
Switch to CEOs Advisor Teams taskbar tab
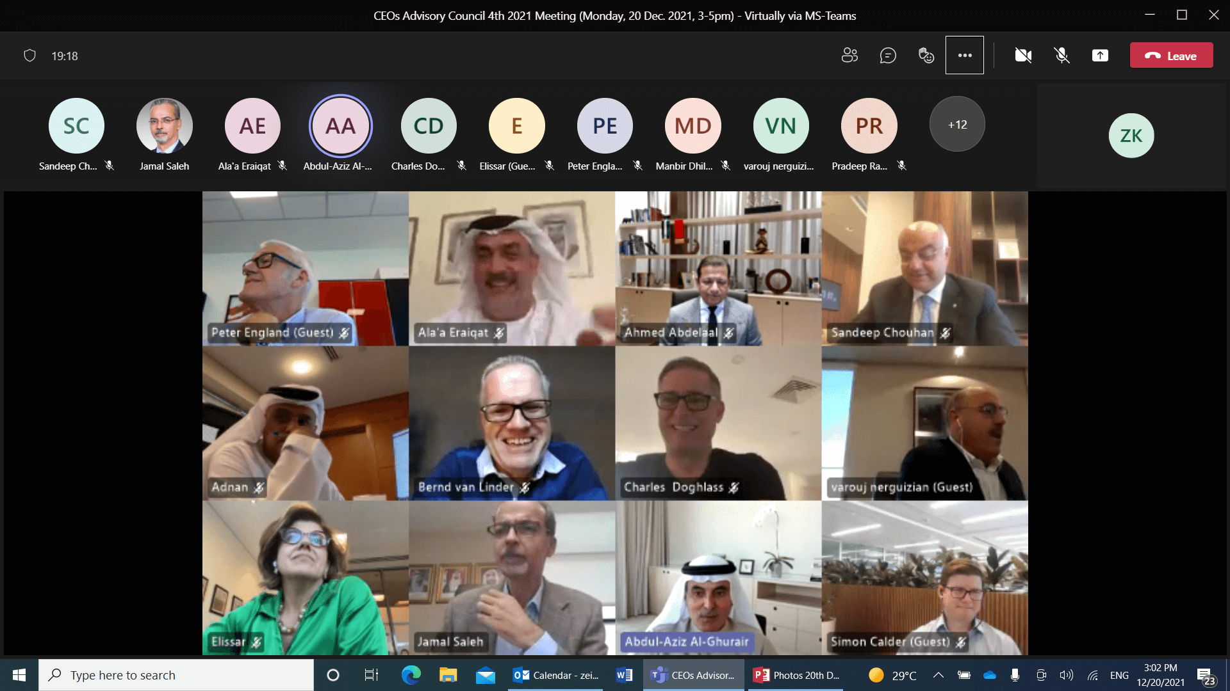coord(693,675)
